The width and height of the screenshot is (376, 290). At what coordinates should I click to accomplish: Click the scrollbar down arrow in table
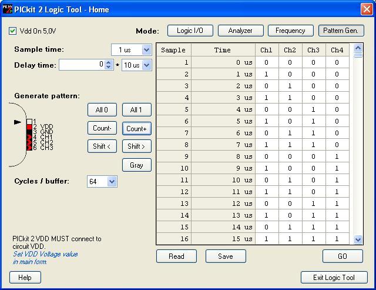pyautogui.click(x=358, y=239)
